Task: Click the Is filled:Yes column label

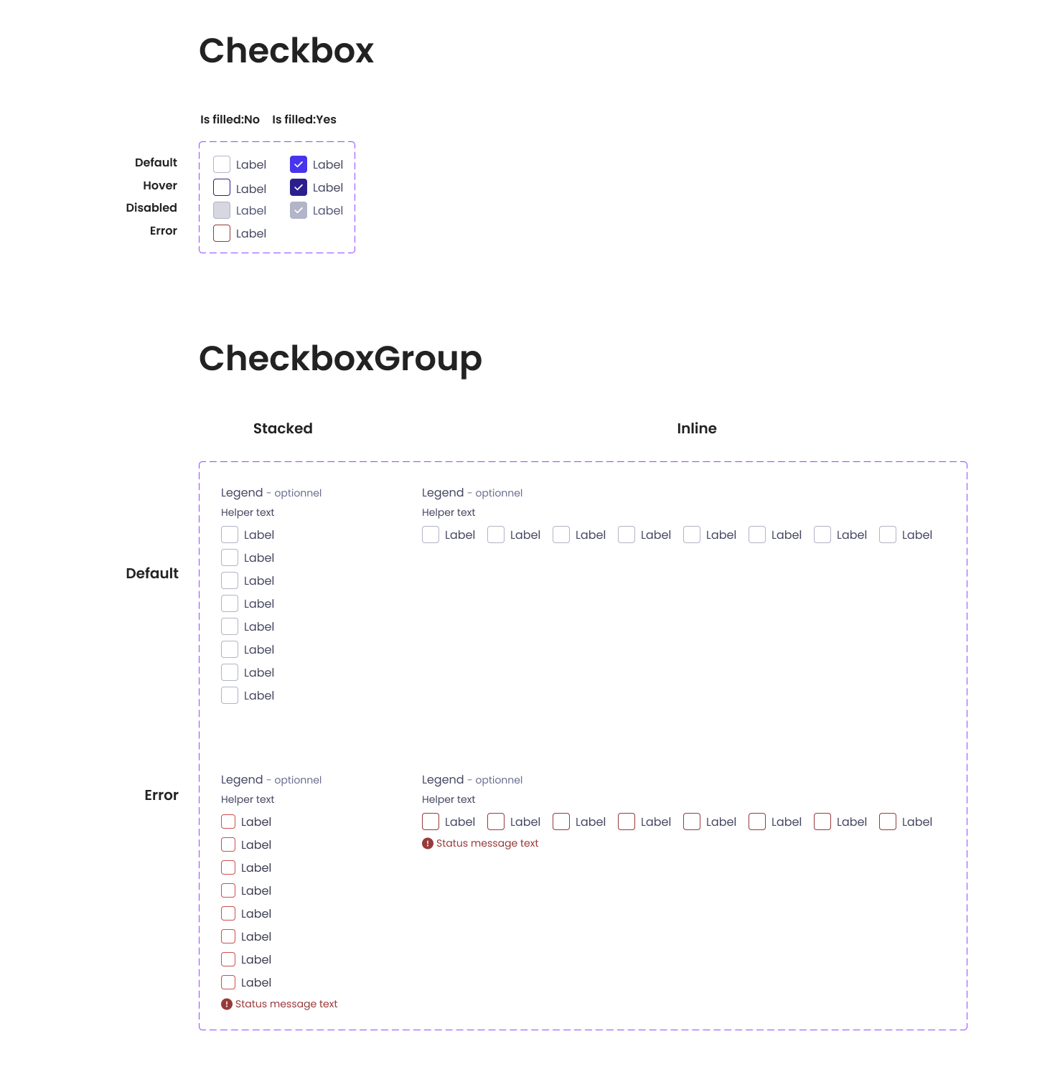Action: point(304,119)
